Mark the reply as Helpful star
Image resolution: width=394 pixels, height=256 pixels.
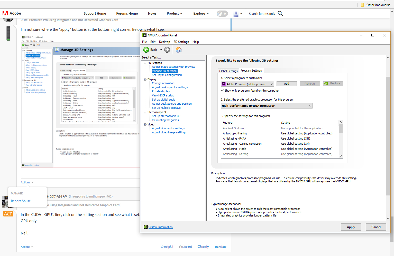pos(167,247)
